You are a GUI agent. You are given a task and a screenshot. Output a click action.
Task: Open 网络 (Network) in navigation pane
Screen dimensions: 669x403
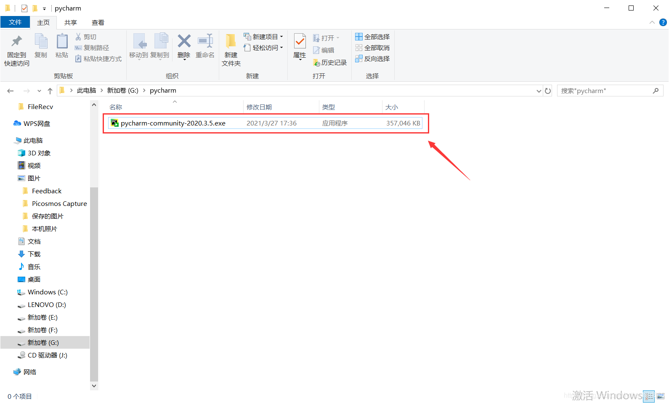coord(25,372)
